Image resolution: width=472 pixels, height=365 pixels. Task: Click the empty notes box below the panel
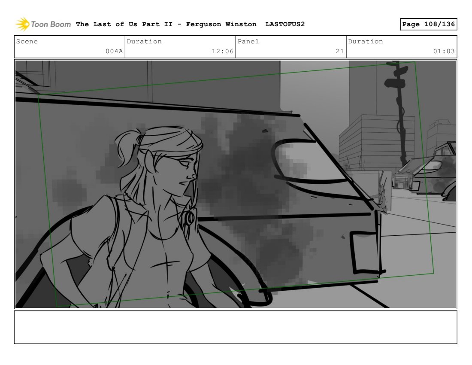(x=236, y=327)
